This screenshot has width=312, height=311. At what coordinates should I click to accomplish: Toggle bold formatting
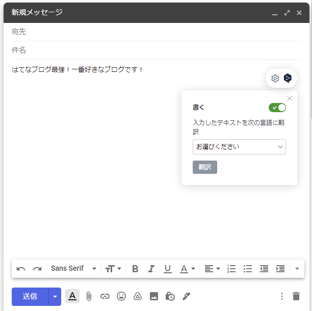pos(135,269)
